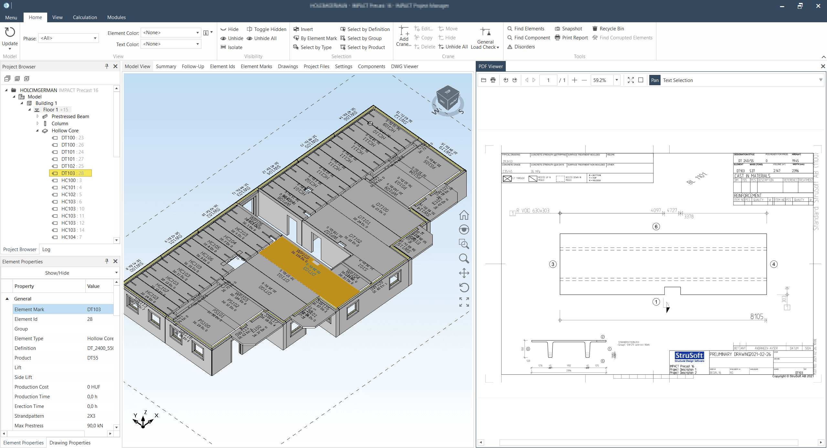
Task: Click the Isolate visibility tool
Action: 231,47
